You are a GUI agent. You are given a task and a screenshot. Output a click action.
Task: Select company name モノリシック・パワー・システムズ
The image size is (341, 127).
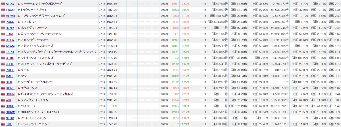[43, 16]
